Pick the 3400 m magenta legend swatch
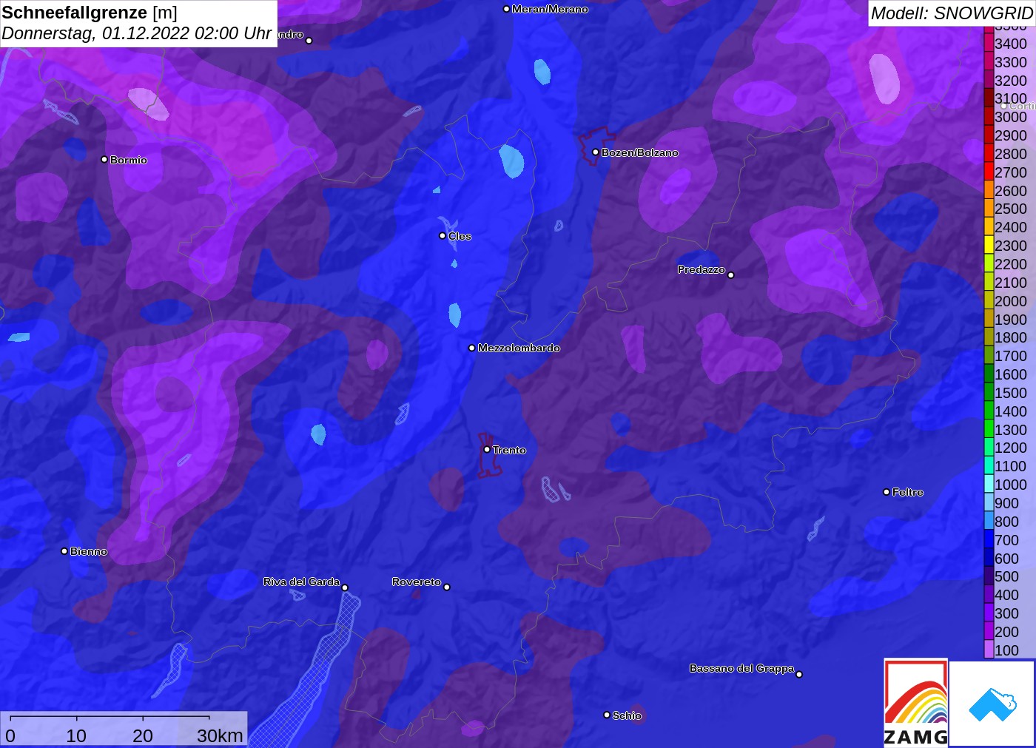Screen dimensions: 1036x748 989,44
